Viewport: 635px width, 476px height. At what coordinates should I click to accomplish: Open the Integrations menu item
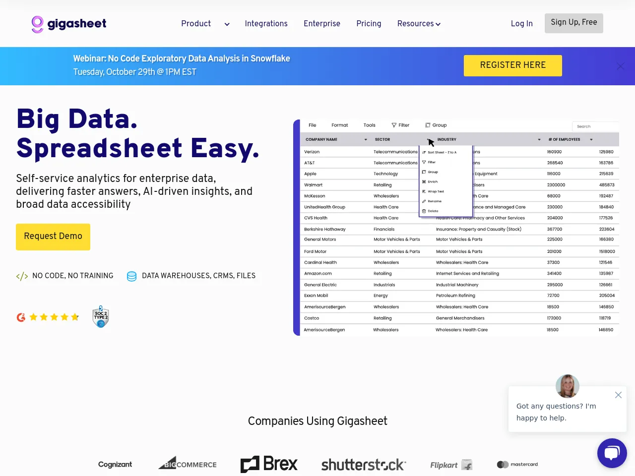[266, 24]
